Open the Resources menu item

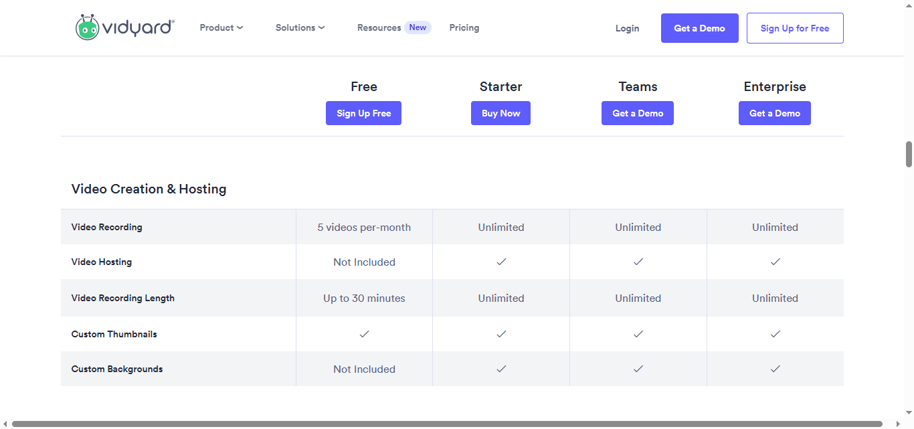[x=393, y=27]
